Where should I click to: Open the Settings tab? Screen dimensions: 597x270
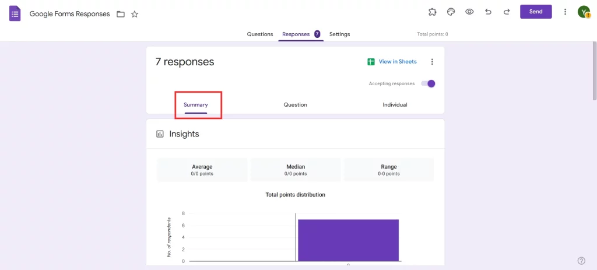pos(340,34)
